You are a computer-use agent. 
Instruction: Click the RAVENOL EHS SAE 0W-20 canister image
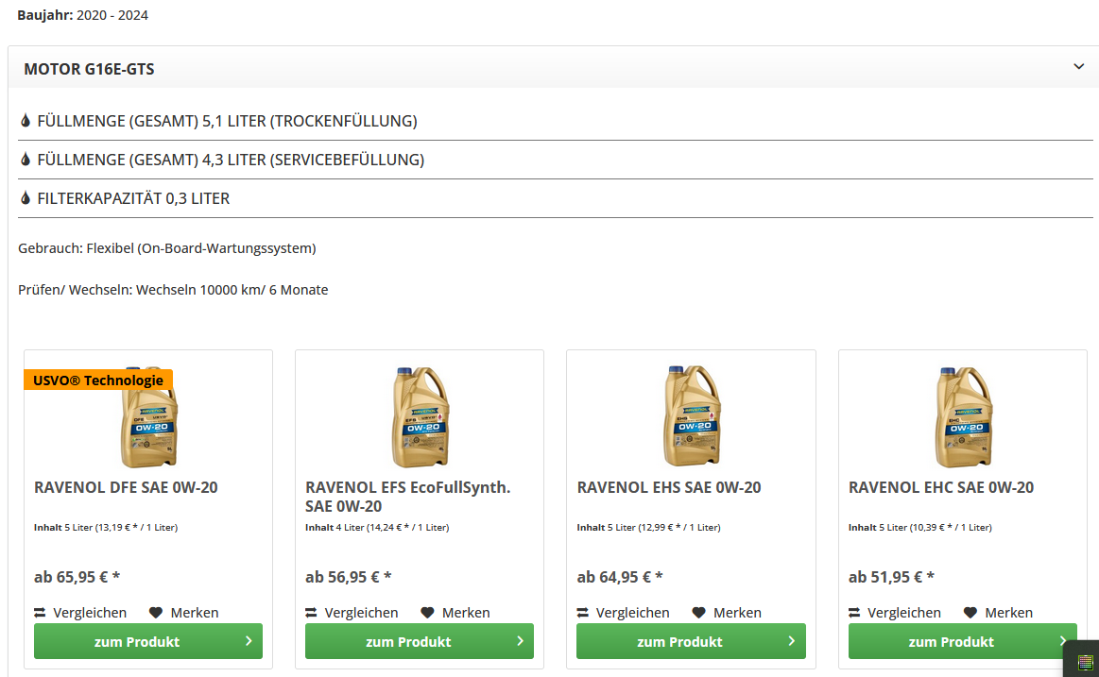point(692,416)
